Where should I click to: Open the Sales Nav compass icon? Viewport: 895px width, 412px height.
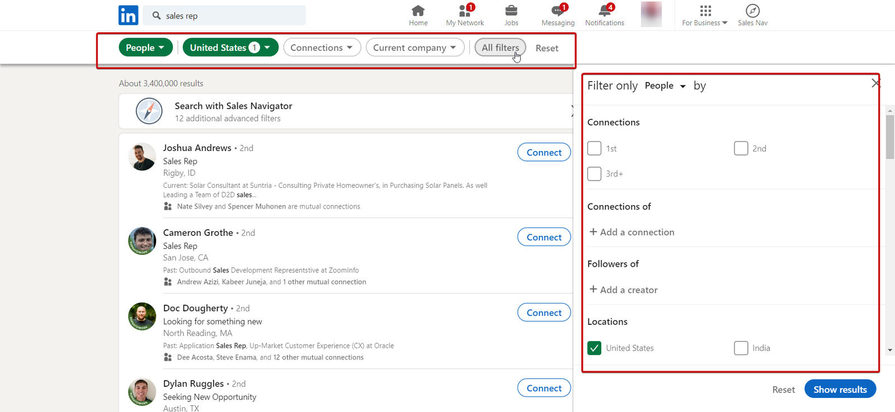coord(753,11)
